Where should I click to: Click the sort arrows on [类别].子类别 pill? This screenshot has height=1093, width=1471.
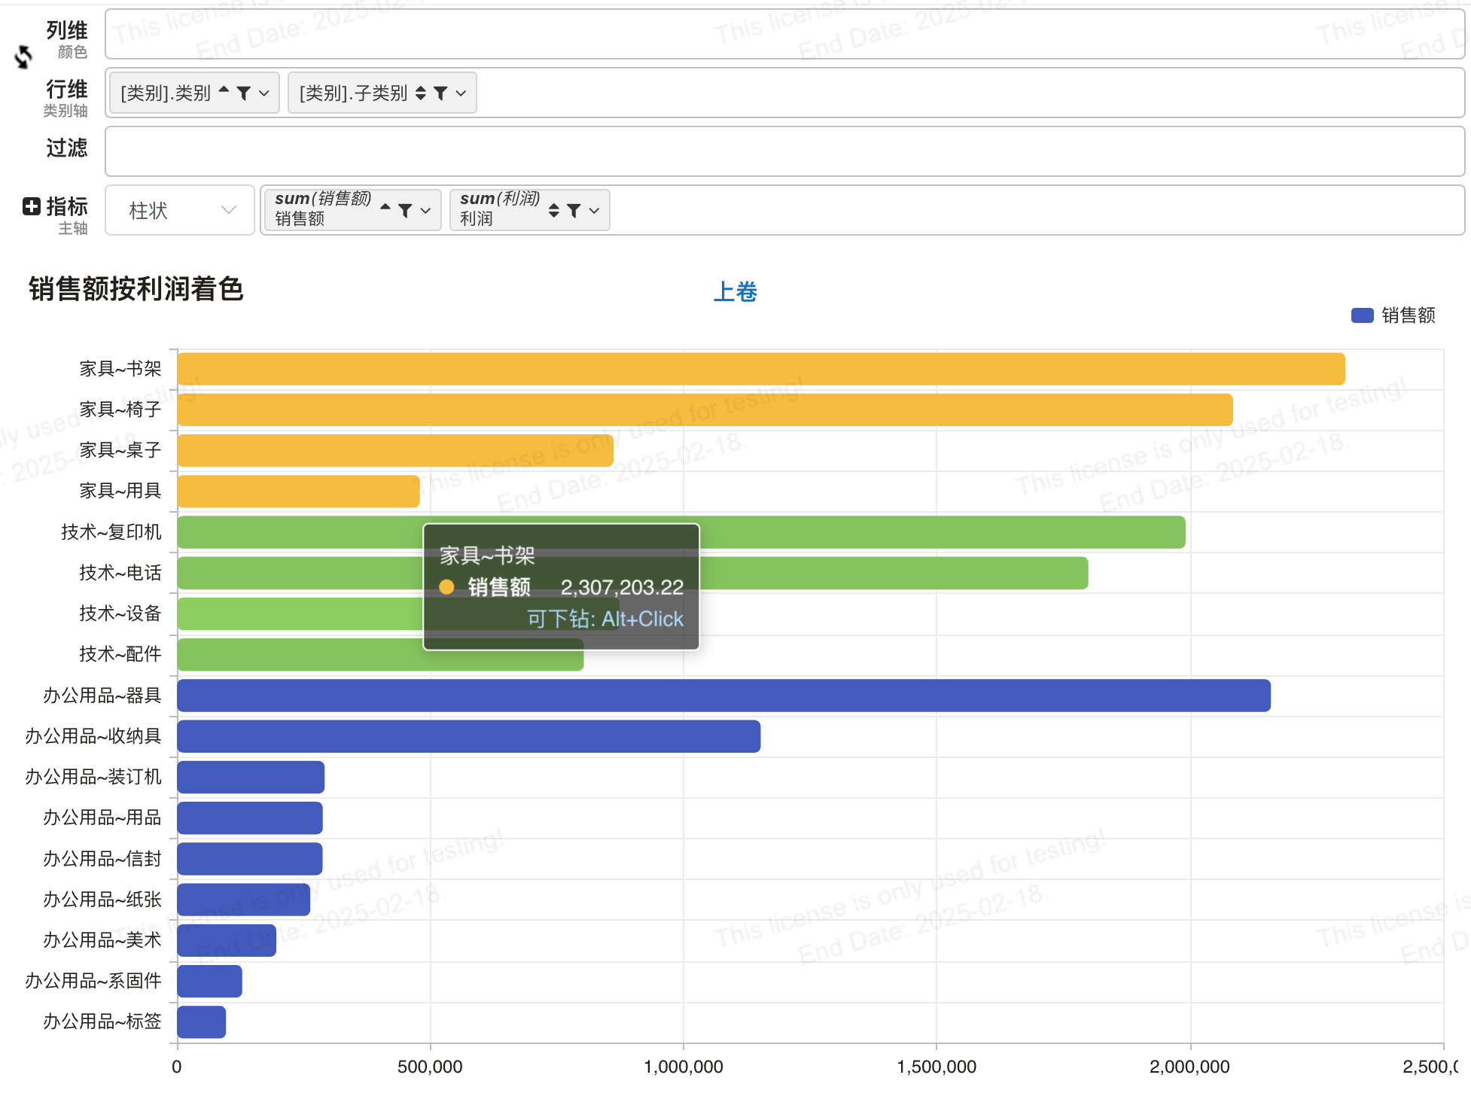point(421,93)
